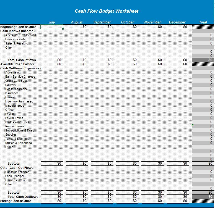Select August Beginning Cash Balance $0 cell

77,27
